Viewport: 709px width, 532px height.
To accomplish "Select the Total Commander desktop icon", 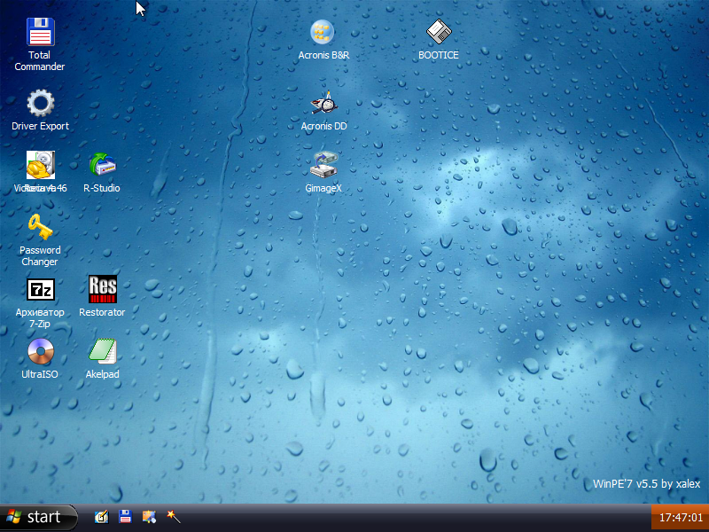I will tap(40, 32).
